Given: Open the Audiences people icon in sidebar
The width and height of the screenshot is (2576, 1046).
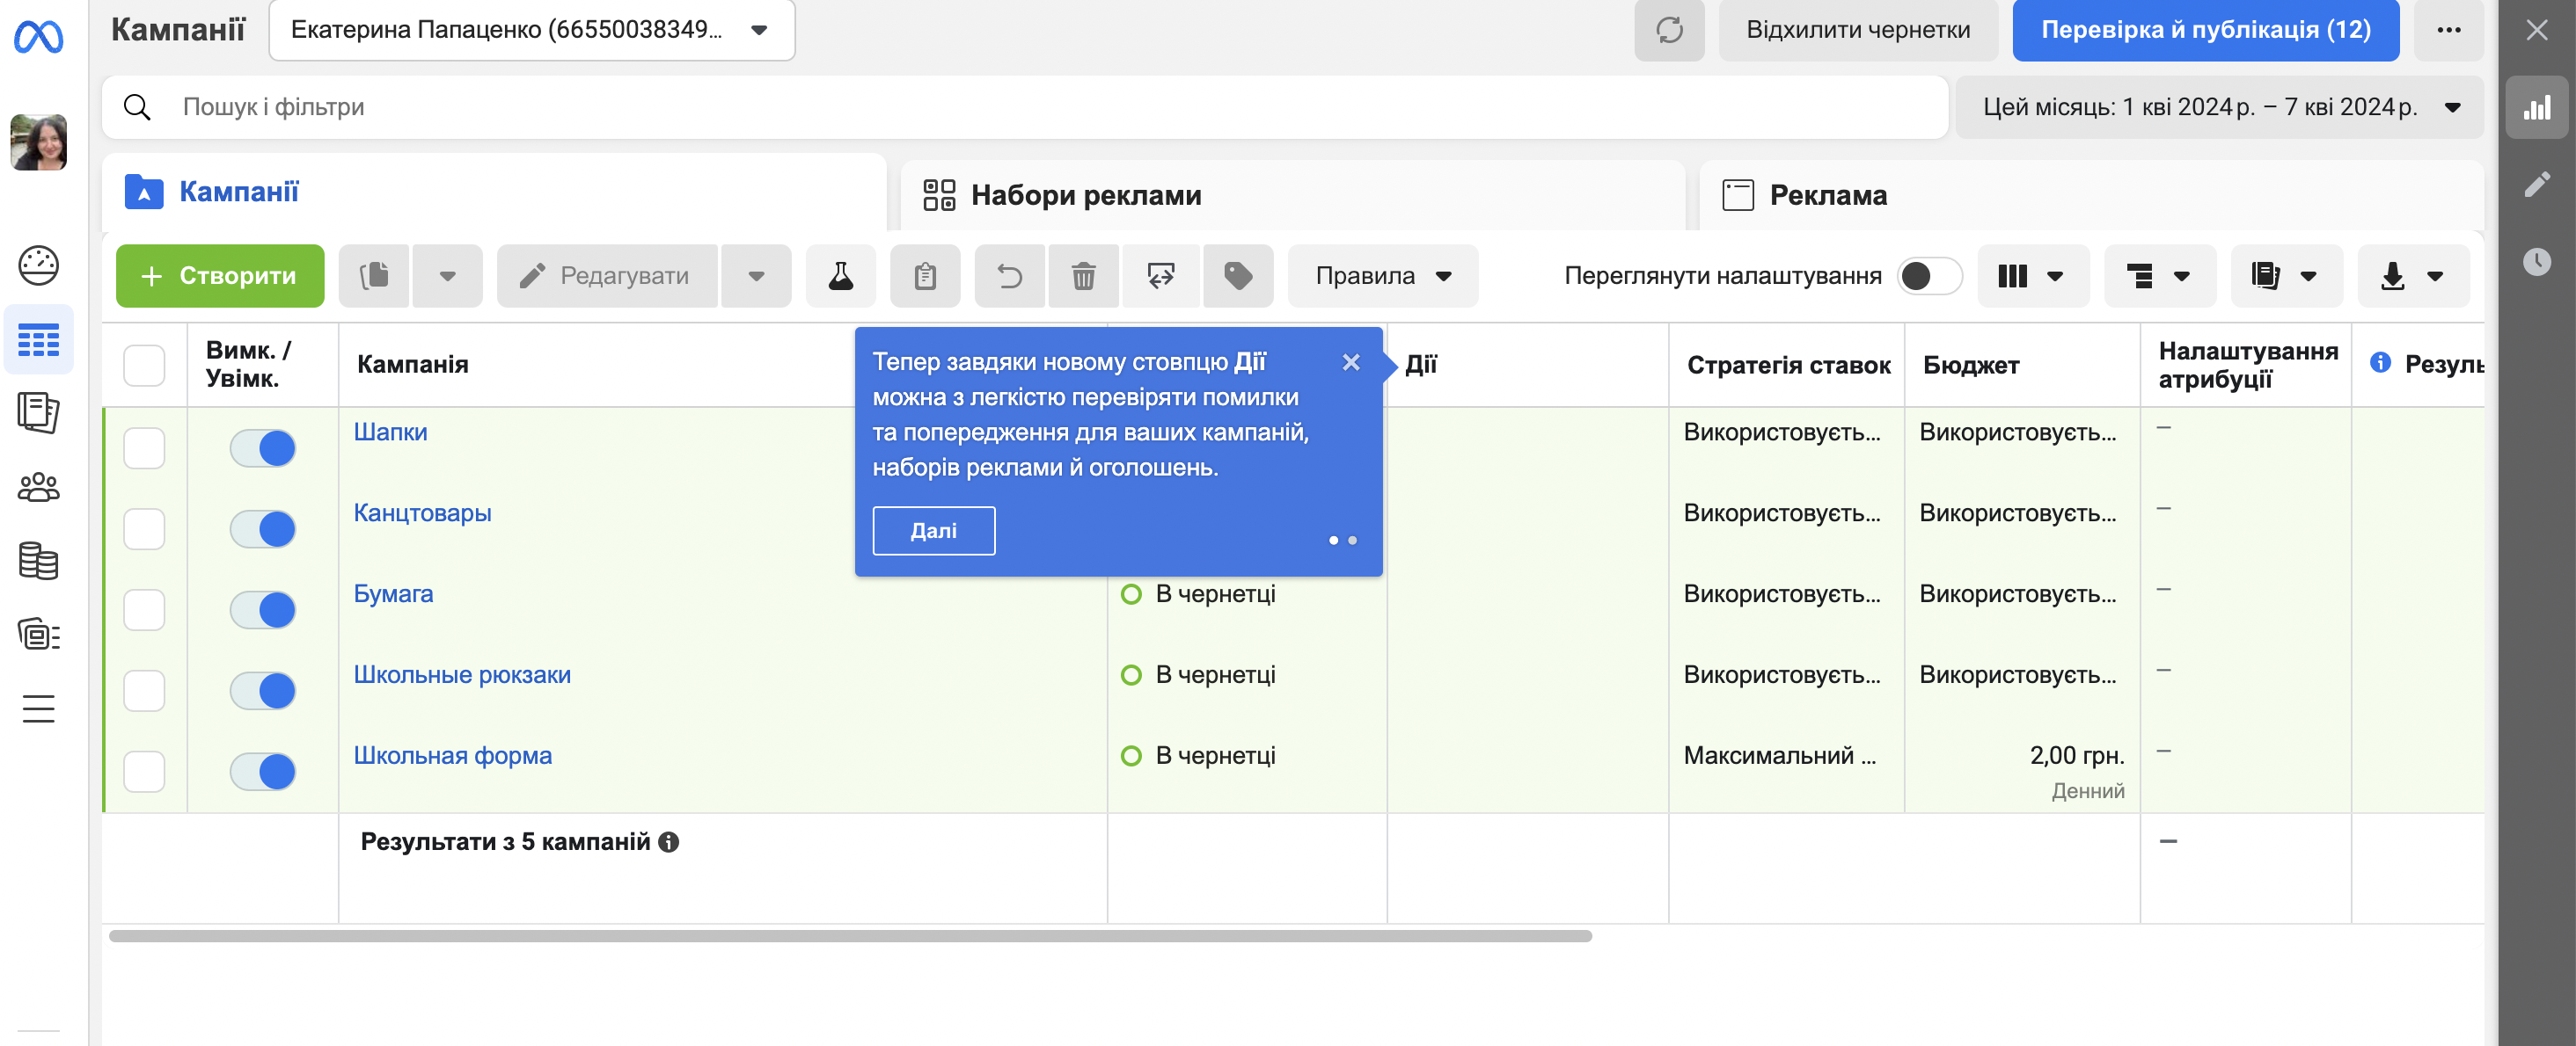Looking at the screenshot, I should (x=39, y=488).
